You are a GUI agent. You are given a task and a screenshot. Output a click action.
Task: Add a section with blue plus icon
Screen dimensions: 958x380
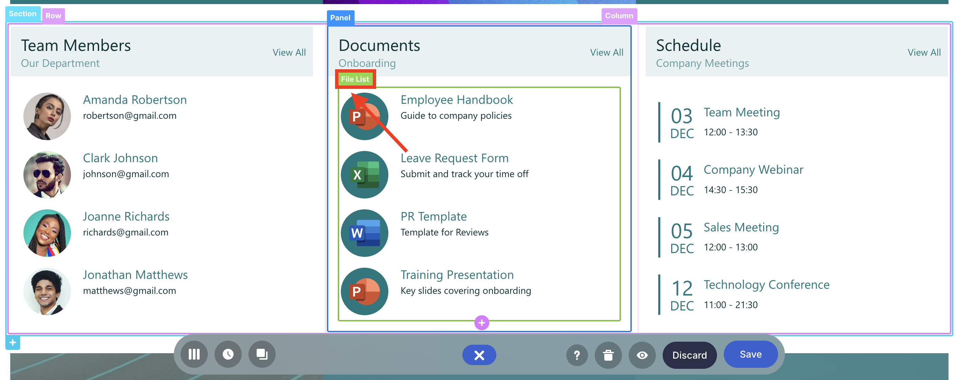coord(13,342)
